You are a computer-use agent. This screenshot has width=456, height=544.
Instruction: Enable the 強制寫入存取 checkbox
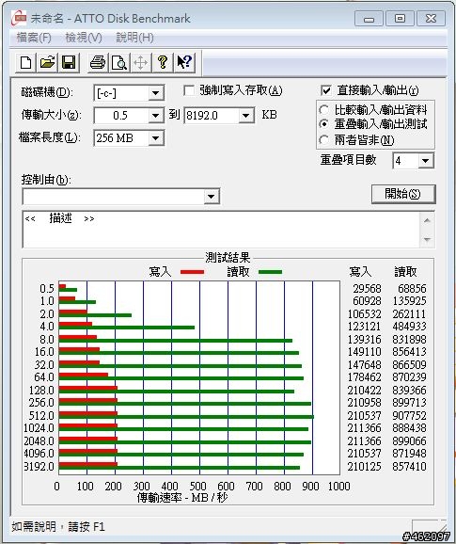(x=189, y=91)
